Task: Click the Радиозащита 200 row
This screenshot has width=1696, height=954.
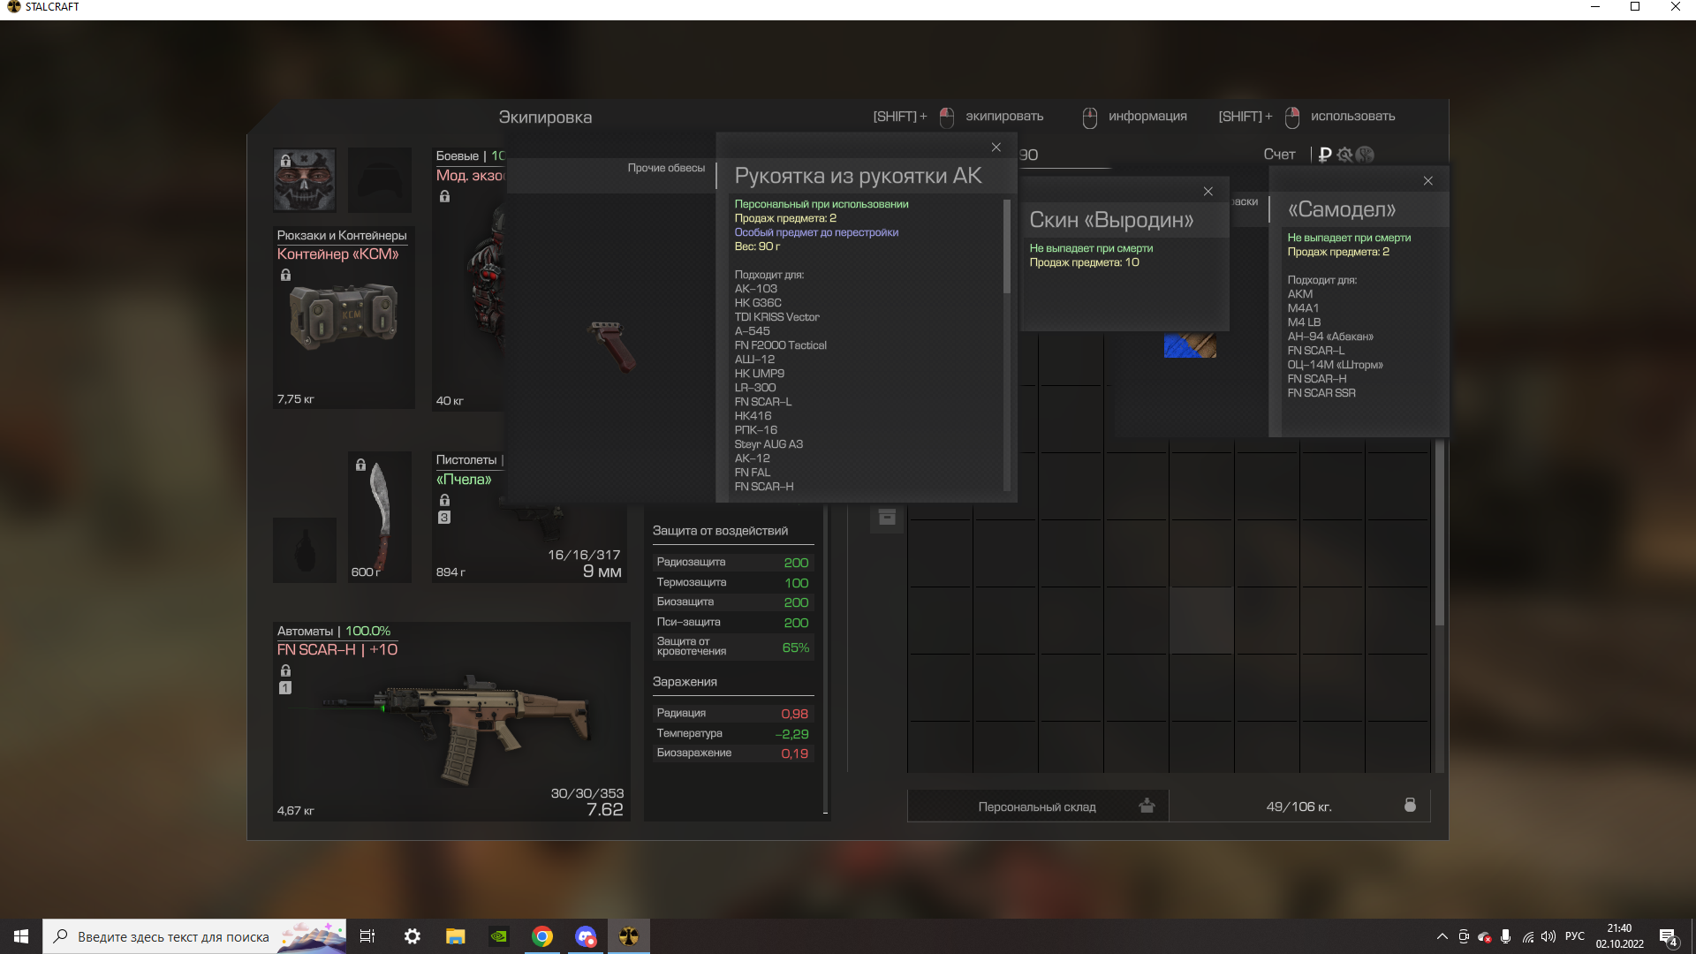Action: [x=732, y=563]
